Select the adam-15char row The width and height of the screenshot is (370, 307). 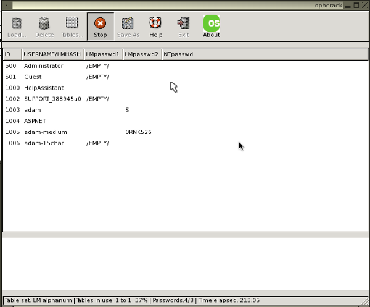pos(44,143)
